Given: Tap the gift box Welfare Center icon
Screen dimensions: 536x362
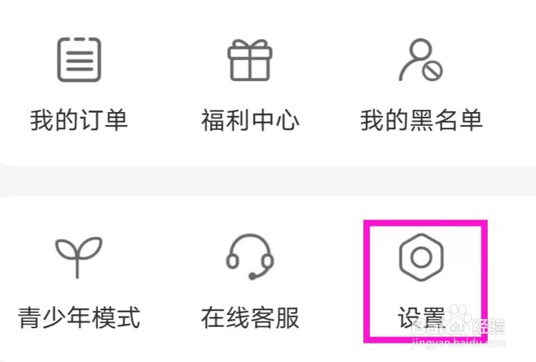Looking at the screenshot, I should (250, 60).
